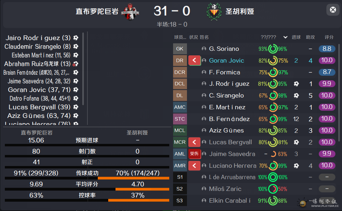This screenshot has height=211, width=342.
Task: Sort players by the 评分 column header
Action: click(x=329, y=37)
